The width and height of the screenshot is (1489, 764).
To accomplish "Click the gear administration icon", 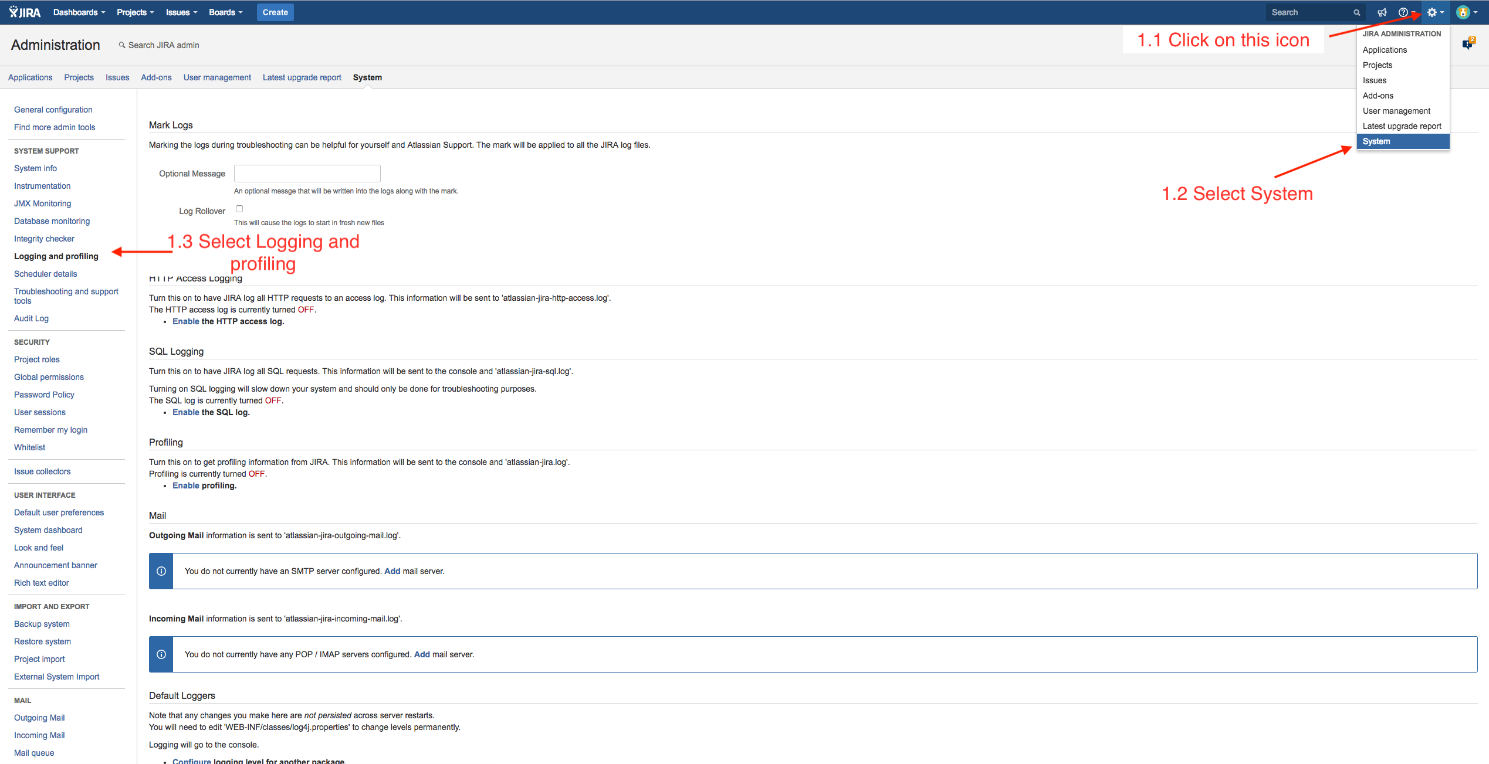I will click(x=1432, y=12).
